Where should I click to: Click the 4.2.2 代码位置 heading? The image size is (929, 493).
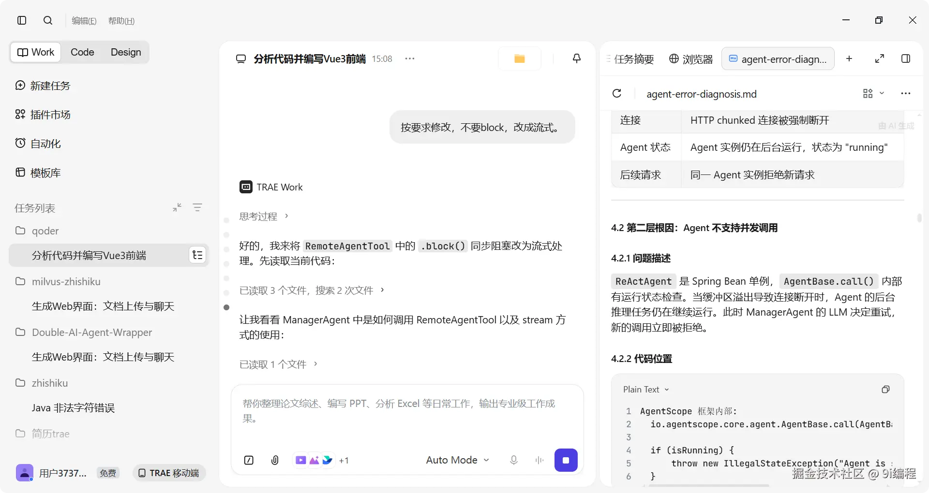[x=642, y=359]
